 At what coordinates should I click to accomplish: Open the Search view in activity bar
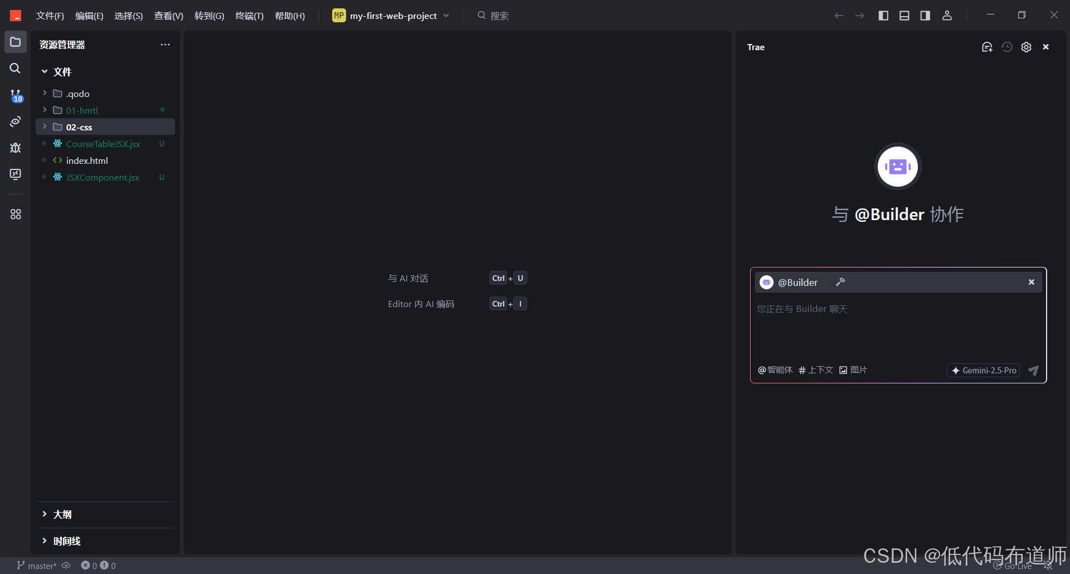click(x=16, y=68)
